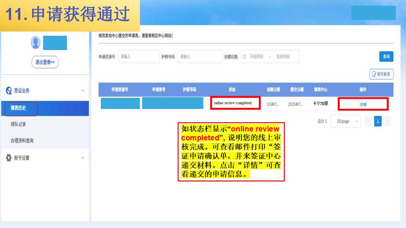Click the 开始时间 start date field

tap(256, 57)
